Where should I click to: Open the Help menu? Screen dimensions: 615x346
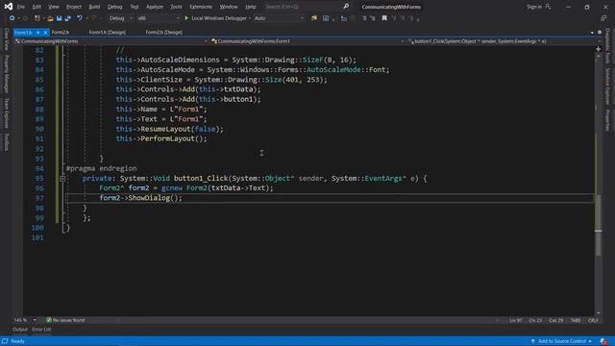251,7
